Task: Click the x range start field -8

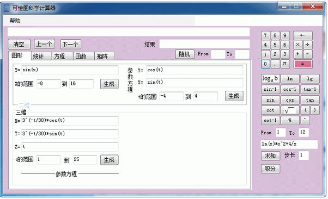Action: pos(48,84)
